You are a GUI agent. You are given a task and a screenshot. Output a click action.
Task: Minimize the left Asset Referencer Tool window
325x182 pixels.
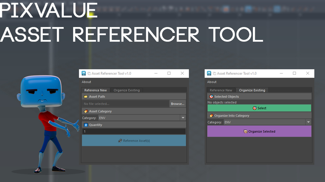[x=156, y=73]
